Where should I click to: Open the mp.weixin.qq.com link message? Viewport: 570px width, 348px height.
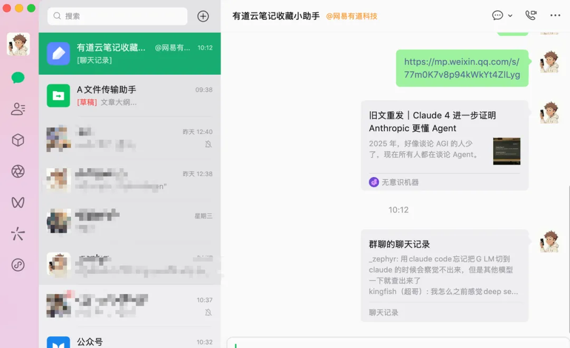pyautogui.click(x=462, y=68)
